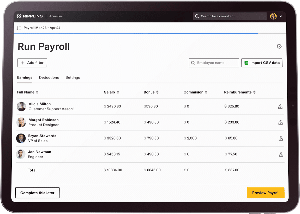Image resolution: width=300 pixels, height=214 pixels.
Task: Click the Add filter button
Action: [32, 63]
